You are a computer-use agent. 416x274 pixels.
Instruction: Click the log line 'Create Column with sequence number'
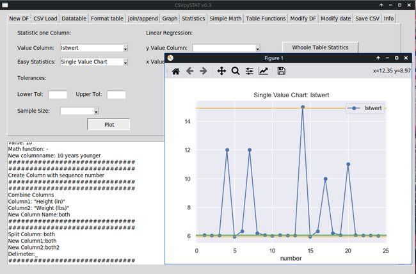click(x=56, y=175)
